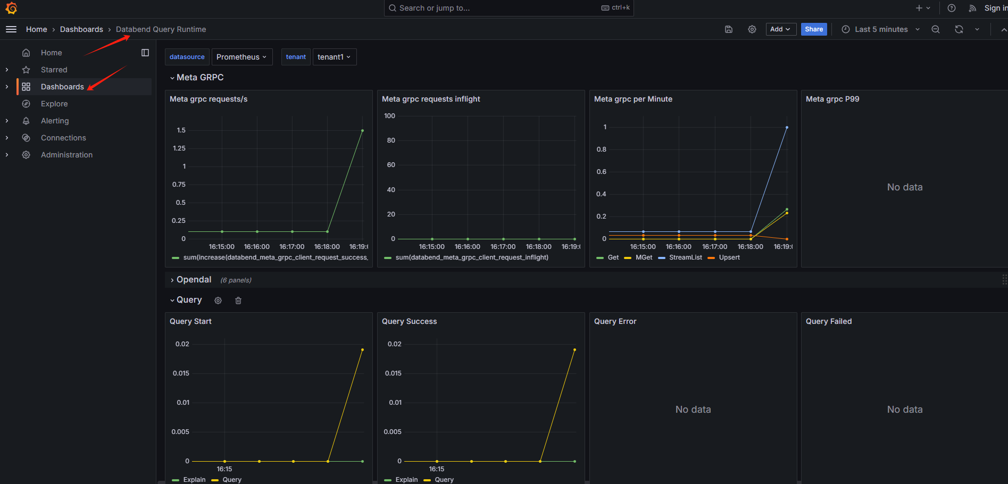Open the Query row settings gear
The image size is (1008, 484).
coord(218,301)
